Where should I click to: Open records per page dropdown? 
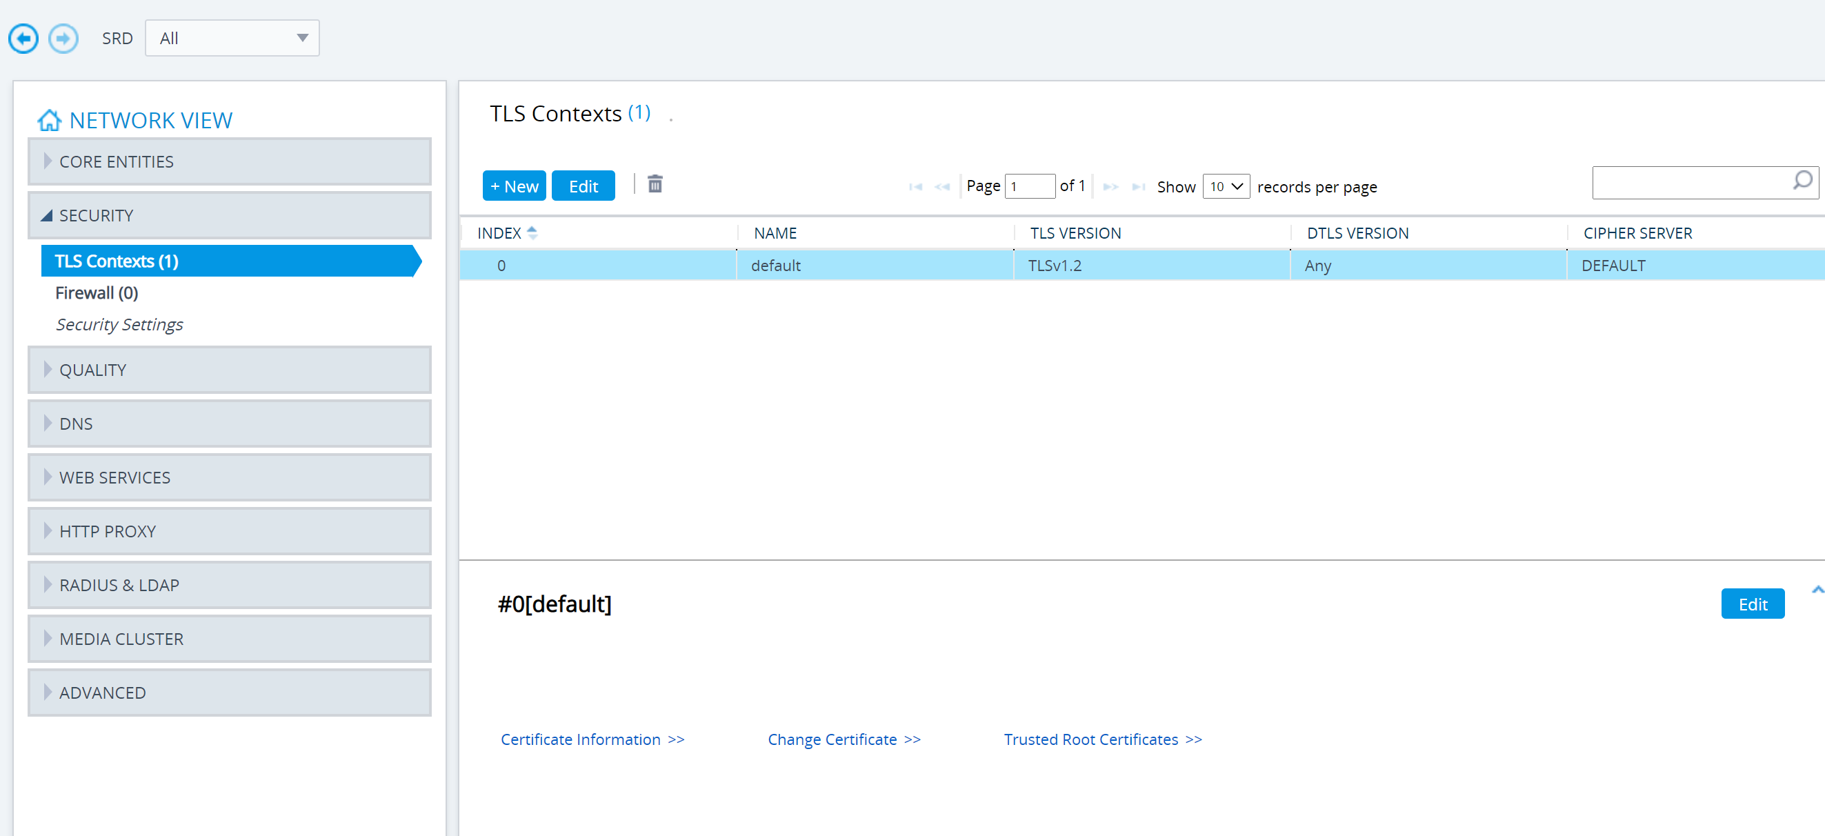(1226, 186)
